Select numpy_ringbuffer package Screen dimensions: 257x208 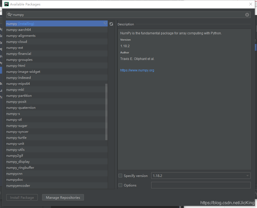click(57, 168)
